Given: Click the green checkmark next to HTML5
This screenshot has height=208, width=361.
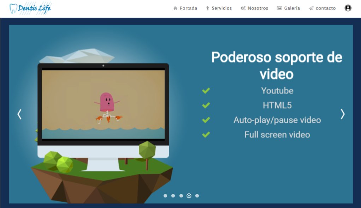Looking at the screenshot, I should (206, 105).
